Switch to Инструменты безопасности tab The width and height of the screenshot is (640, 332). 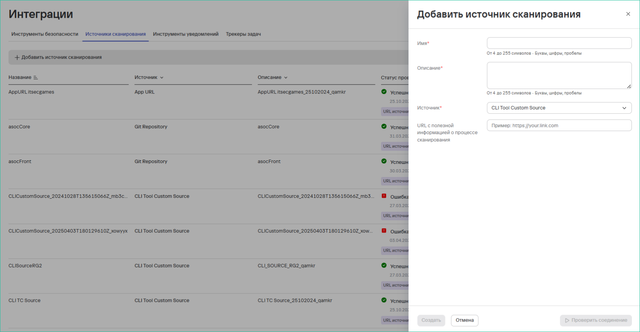tap(45, 34)
